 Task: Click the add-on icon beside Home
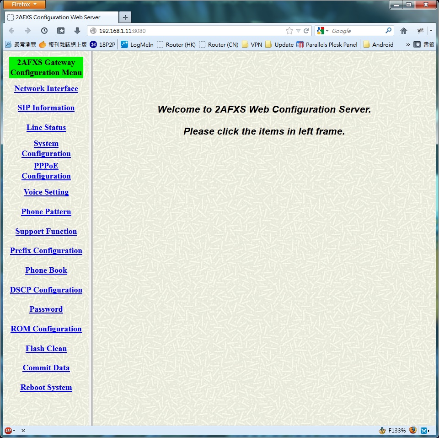coord(420,31)
